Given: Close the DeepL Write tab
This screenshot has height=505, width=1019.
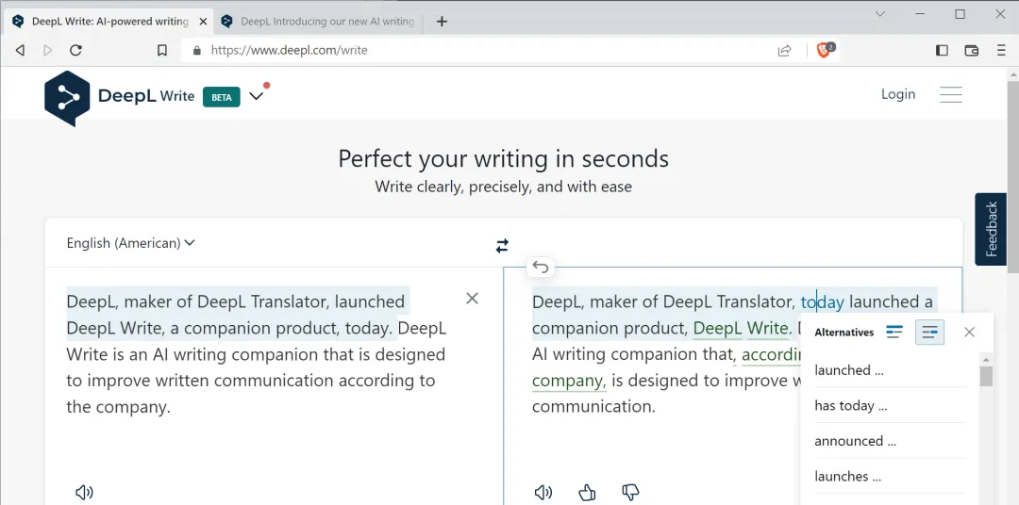Looking at the screenshot, I should (x=203, y=22).
